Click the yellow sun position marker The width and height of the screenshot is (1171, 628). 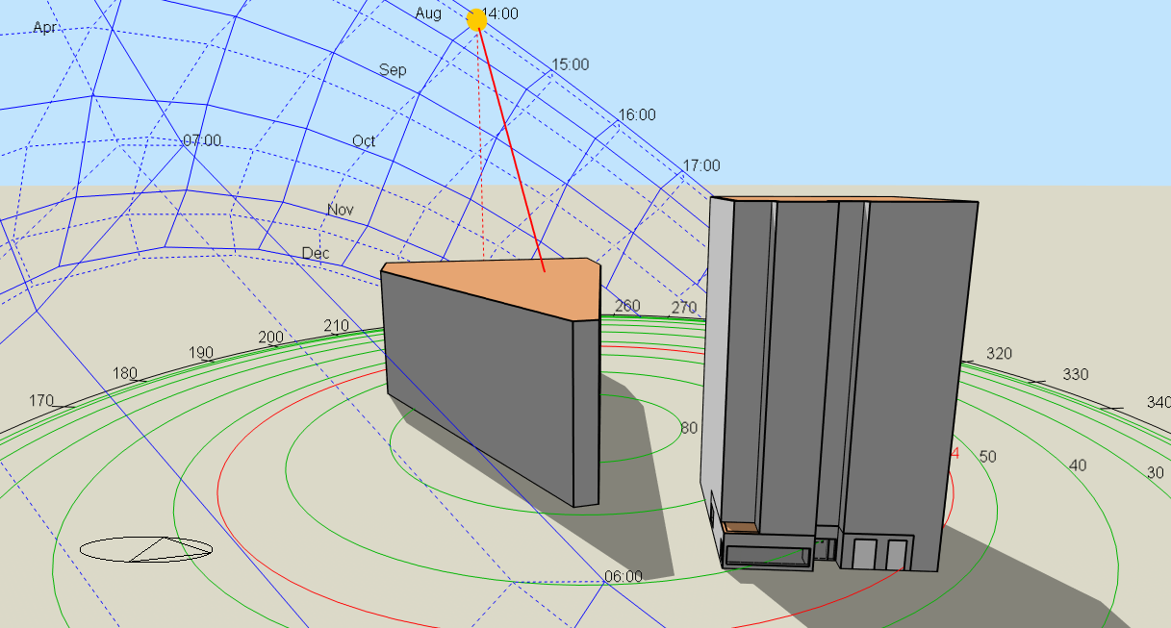click(x=476, y=19)
